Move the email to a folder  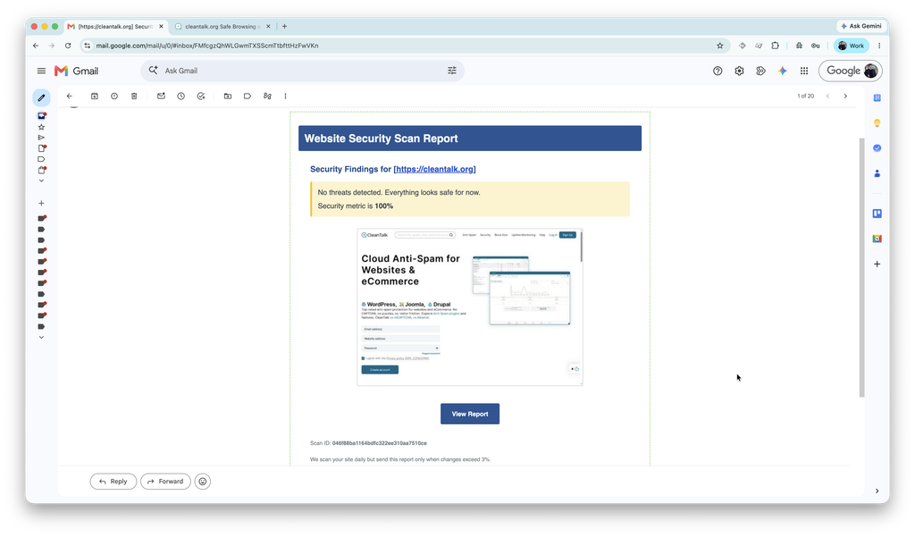(228, 96)
